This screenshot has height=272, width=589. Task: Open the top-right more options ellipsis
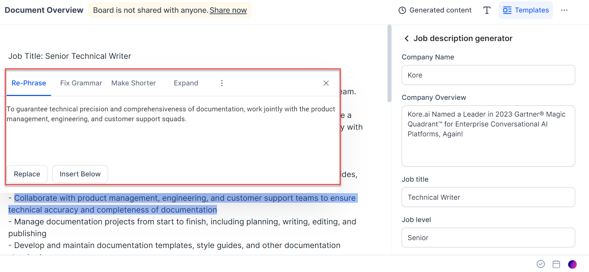pos(564,10)
